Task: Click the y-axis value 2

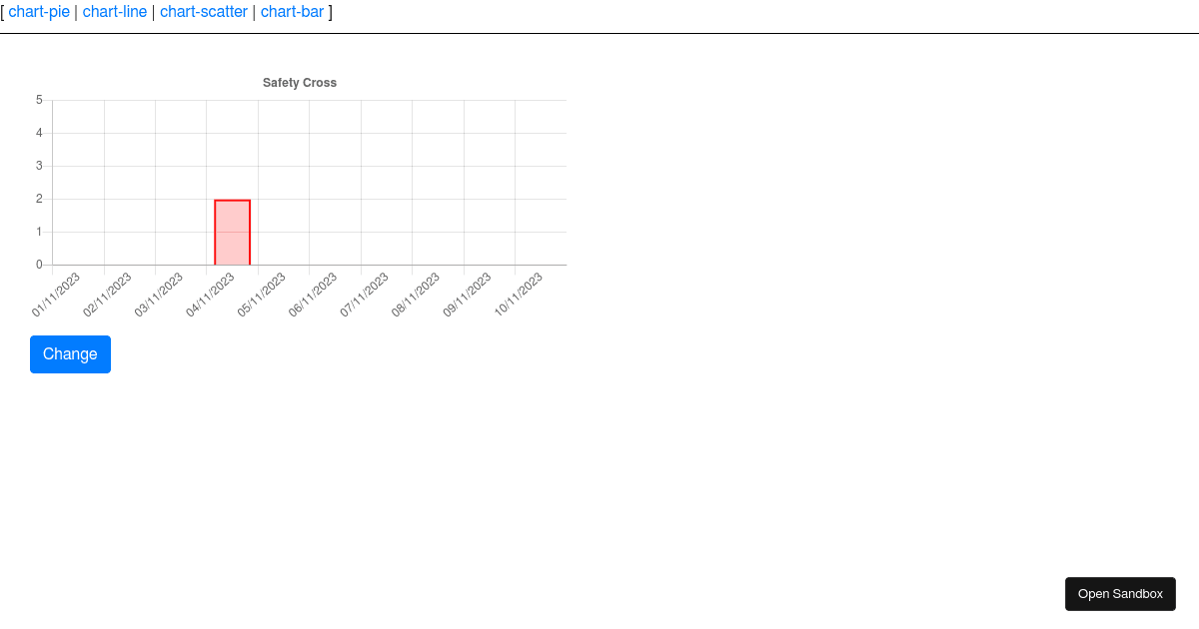Action: point(39,198)
